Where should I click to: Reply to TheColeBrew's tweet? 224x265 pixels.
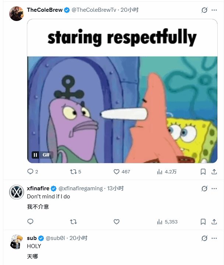[x=31, y=172]
